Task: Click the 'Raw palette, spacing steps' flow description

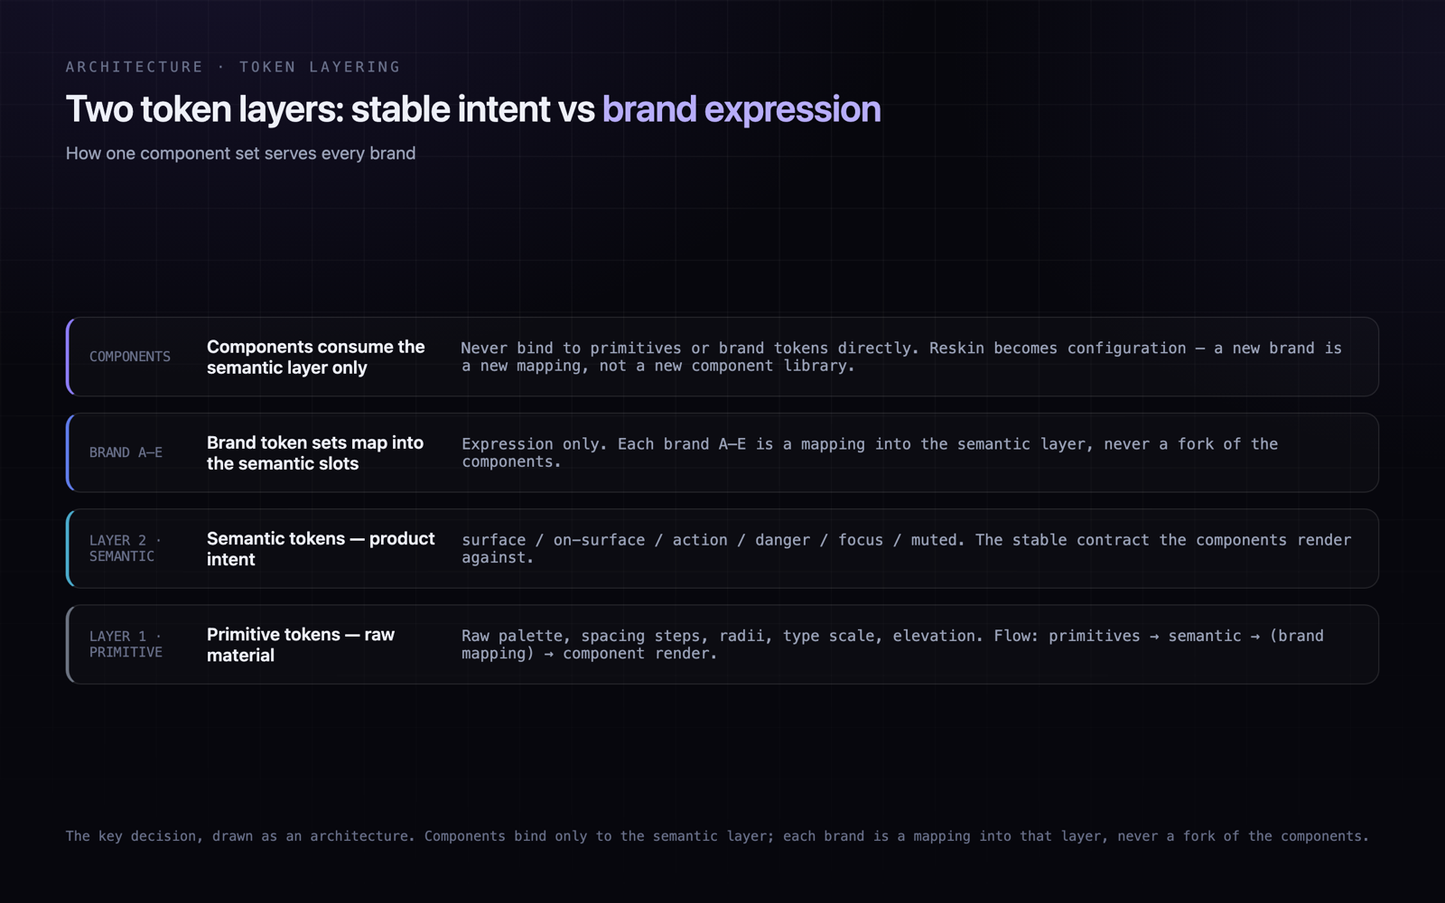Action: [x=892, y=644]
